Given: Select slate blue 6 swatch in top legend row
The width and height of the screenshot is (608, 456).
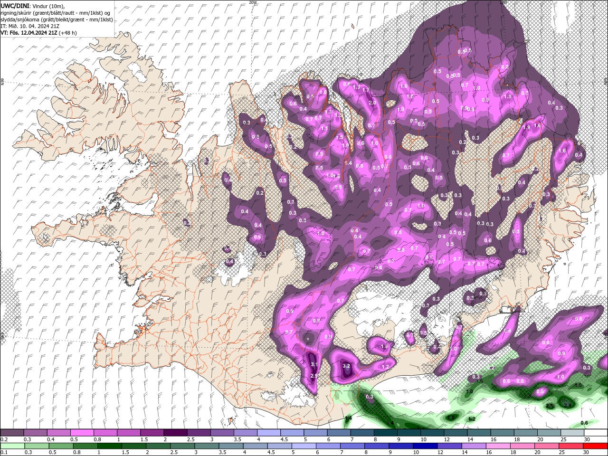Looking at the screenshot, I should pyautogui.click(x=339, y=433).
